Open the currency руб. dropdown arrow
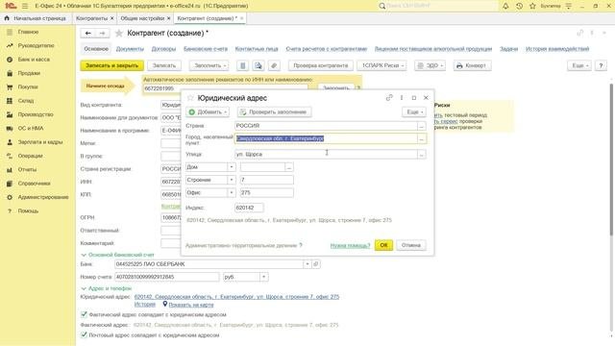Screen dimensions: 615x346 [264, 277]
